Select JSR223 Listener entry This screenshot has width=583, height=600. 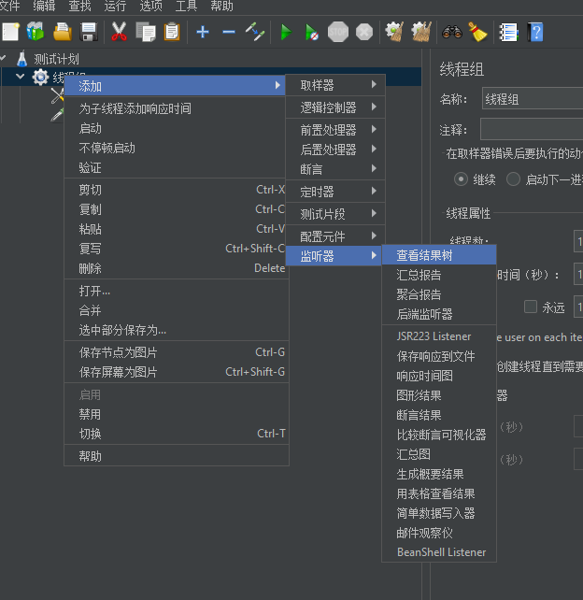click(x=439, y=336)
